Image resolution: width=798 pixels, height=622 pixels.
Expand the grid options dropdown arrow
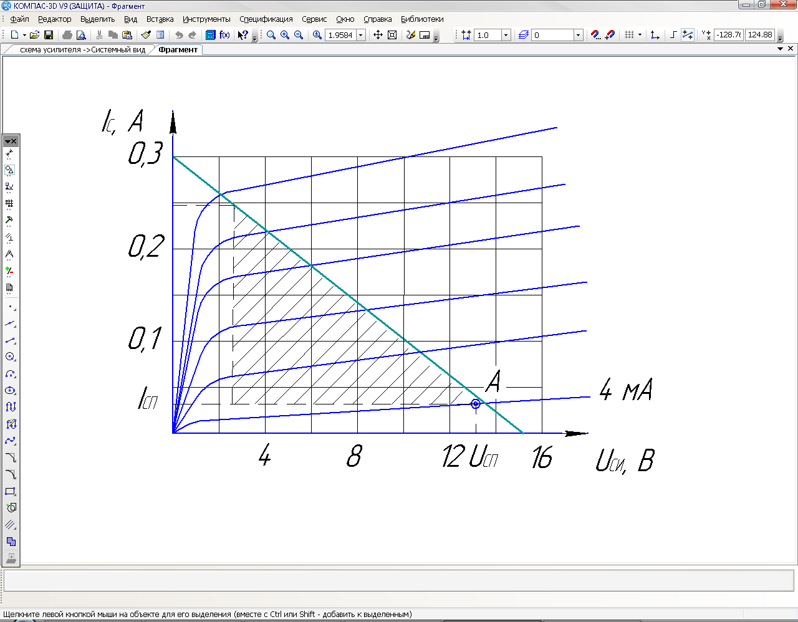click(x=640, y=35)
